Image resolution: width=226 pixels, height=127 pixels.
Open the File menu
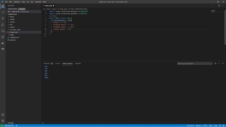pyautogui.click(x=6, y=2)
